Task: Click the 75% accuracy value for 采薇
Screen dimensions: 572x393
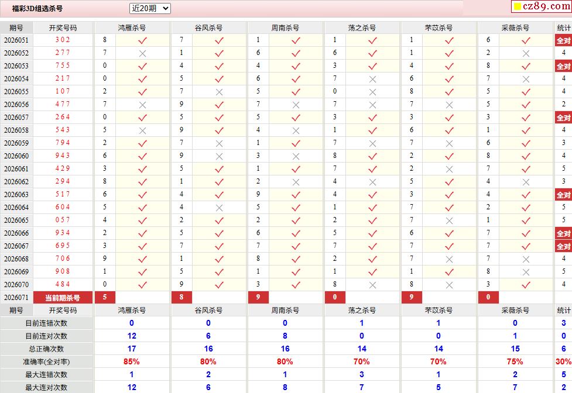Action: 515,361
